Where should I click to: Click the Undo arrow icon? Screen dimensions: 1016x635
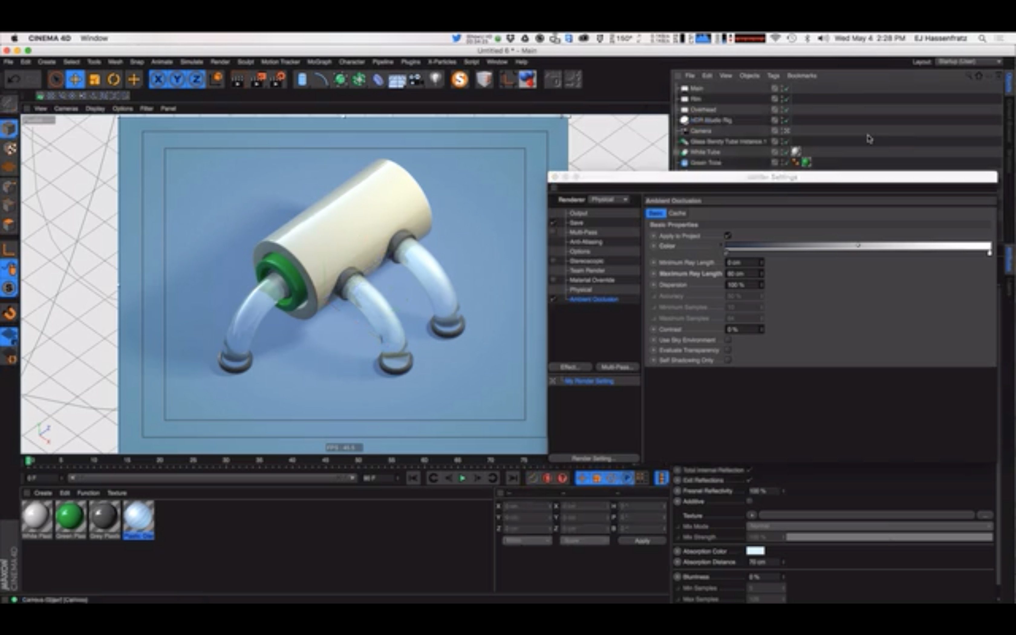coord(14,79)
